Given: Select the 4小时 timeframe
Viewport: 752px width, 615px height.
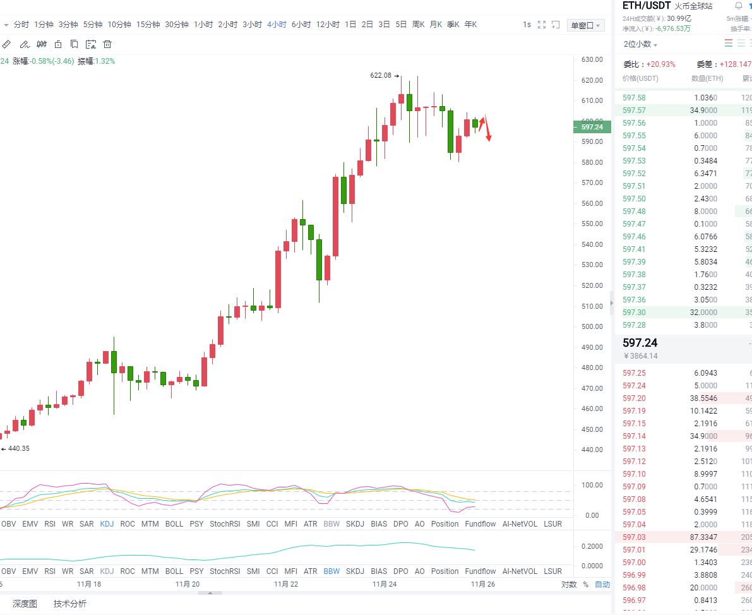Looking at the screenshot, I should click(x=277, y=25).
